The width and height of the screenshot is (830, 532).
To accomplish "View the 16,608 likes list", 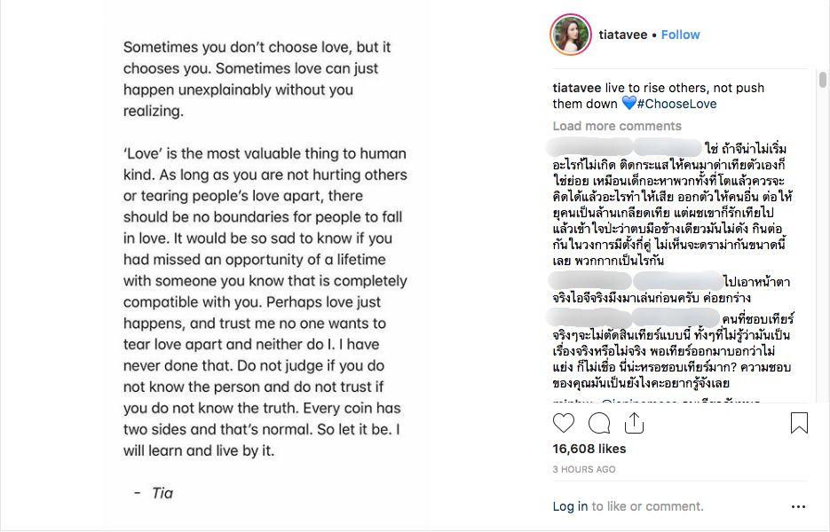I will (589, 449).
